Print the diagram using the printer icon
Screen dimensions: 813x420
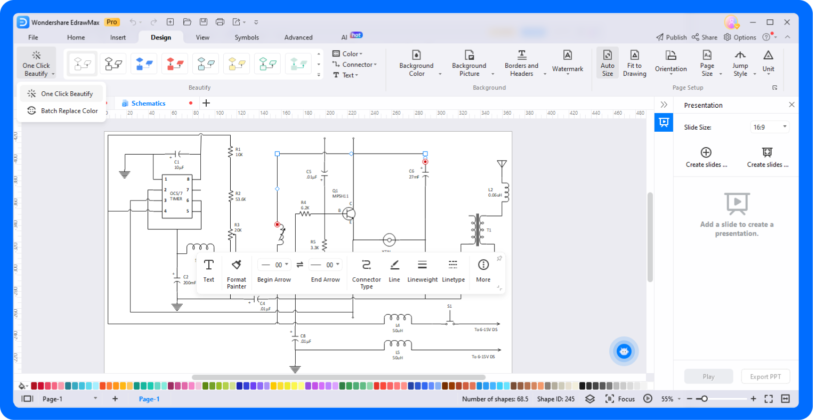click(x=220, y=22)
